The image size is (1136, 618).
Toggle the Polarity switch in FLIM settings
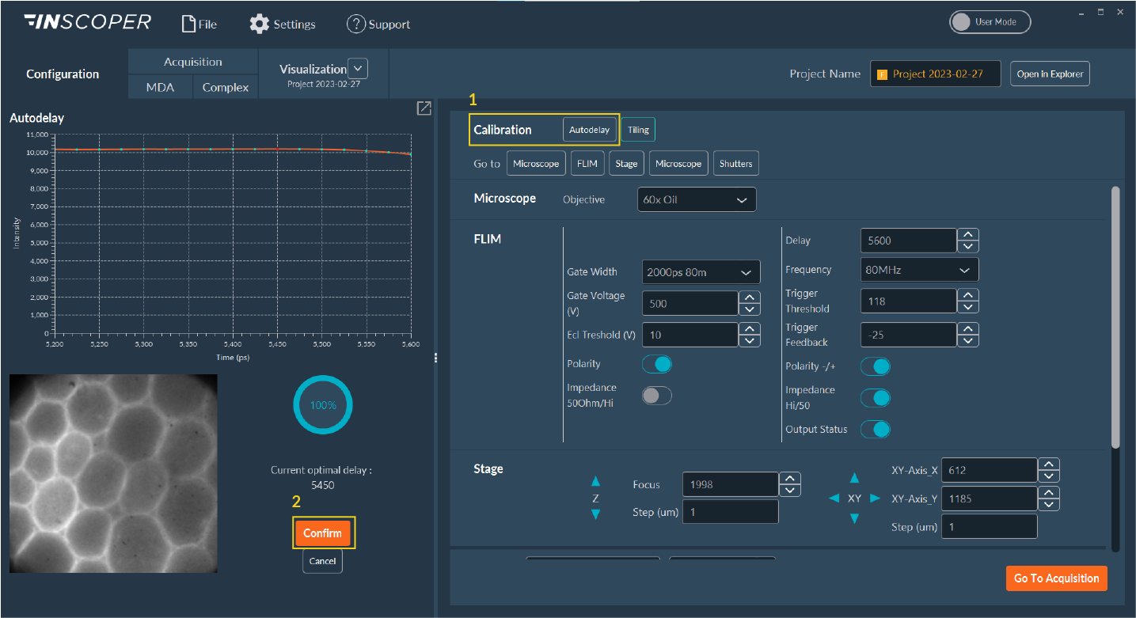[657, 363]
